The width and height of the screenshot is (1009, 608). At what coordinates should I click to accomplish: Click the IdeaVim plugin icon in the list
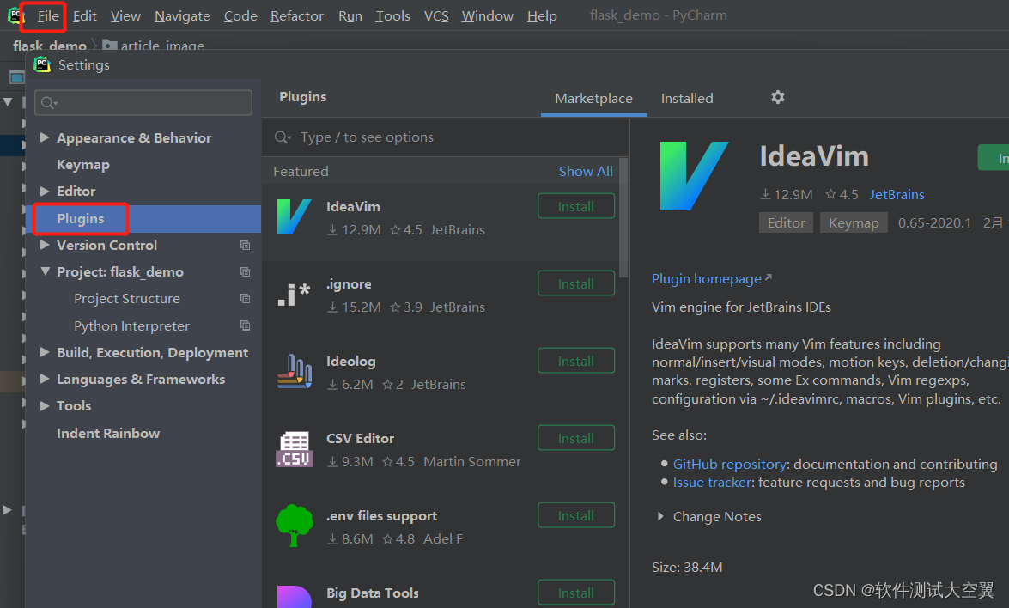point(294,216)
